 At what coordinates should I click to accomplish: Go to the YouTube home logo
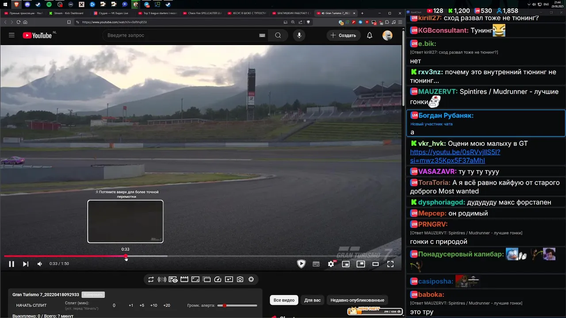click(37, 35)
